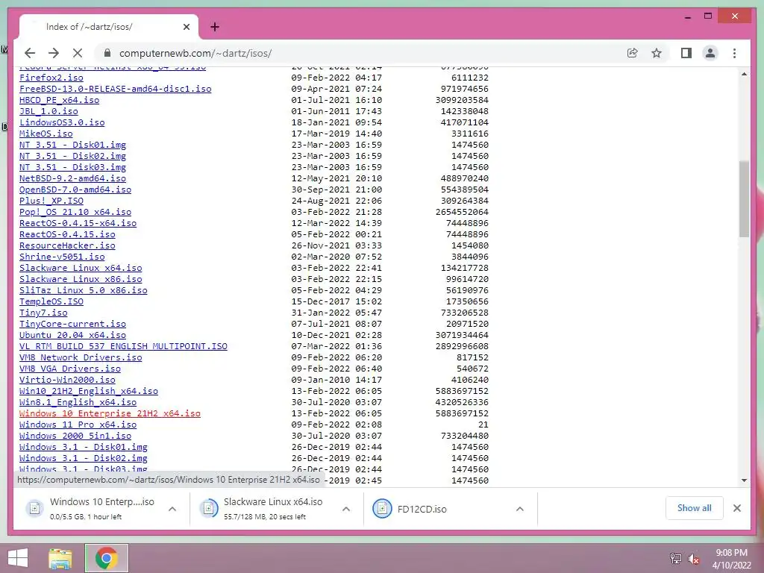Download Ubuntu 20.04 x64.iso
Image resolution: width=764 pixels, height=573 pixels.
[x=72, y=335]
